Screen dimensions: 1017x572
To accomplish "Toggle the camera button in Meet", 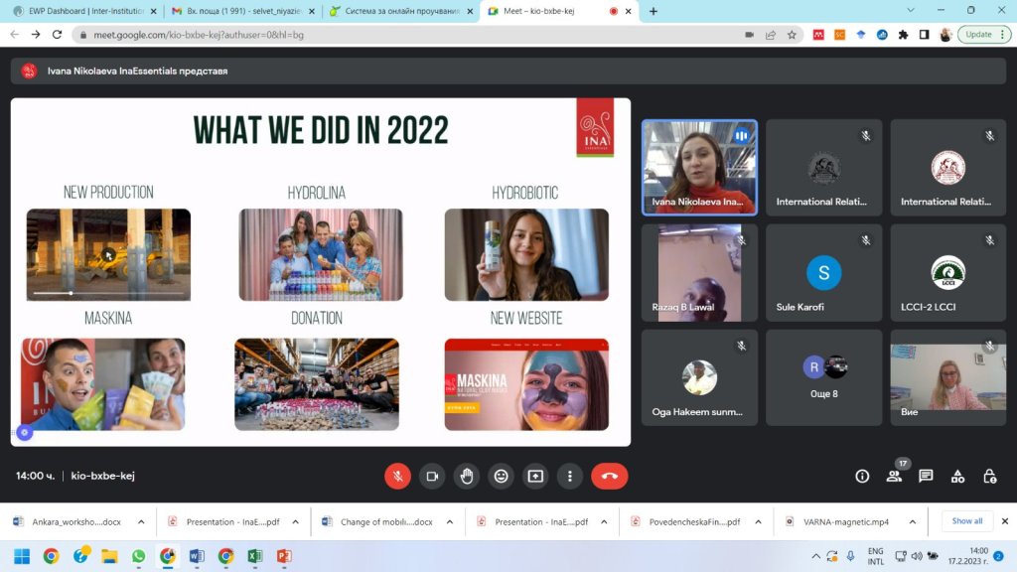I will point(432,476).
